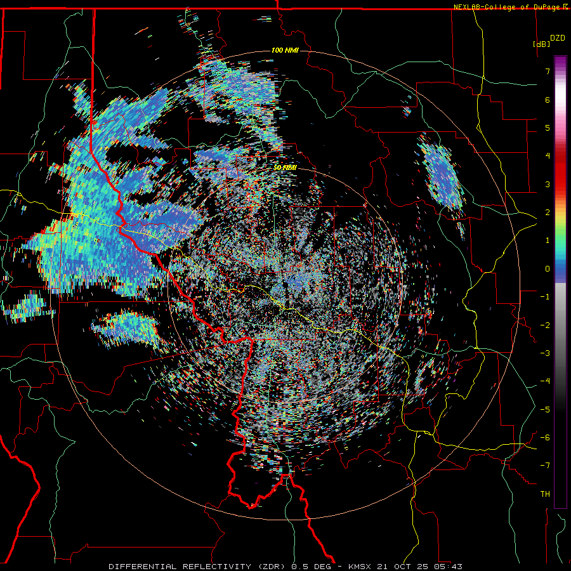Image resolution: width=571 pixels, height=571 pixels.
Task: Click the 100 NMI range ring label
Action: 285,50
